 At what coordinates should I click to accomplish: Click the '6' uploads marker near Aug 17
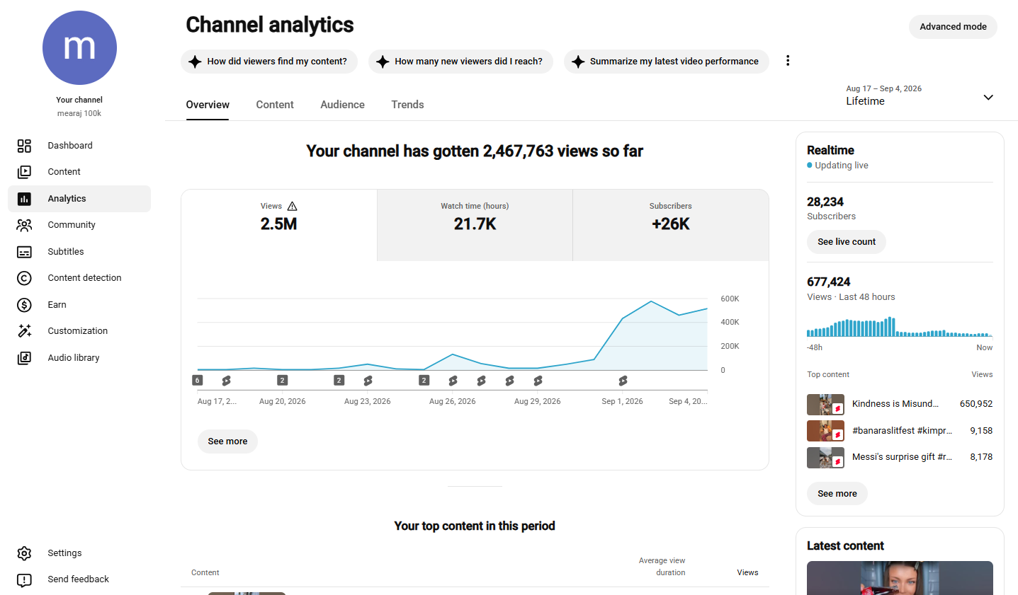(198, 381)
